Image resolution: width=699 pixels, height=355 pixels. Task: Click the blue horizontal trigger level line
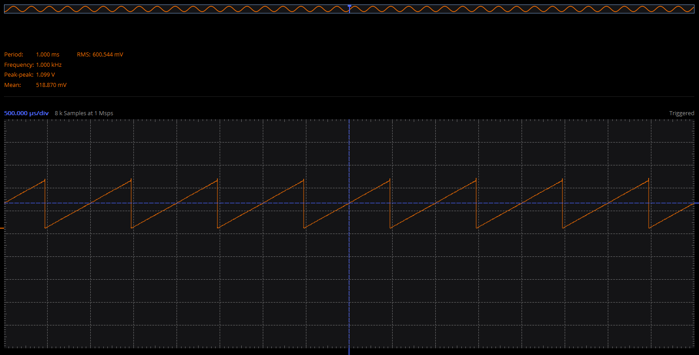(x=349, y=203)
